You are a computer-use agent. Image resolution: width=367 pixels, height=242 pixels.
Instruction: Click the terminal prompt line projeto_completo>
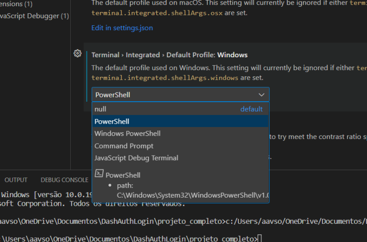130,239
